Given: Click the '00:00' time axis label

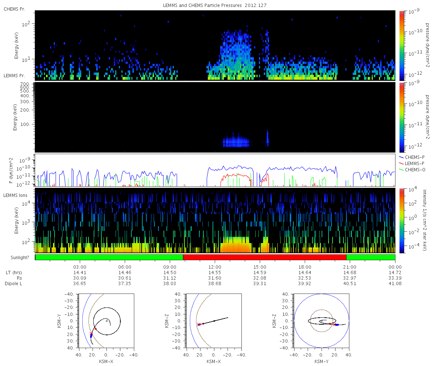Looking at the screenshot, I should 395,267.
